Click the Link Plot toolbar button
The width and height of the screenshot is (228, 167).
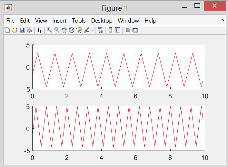[100, 30]
